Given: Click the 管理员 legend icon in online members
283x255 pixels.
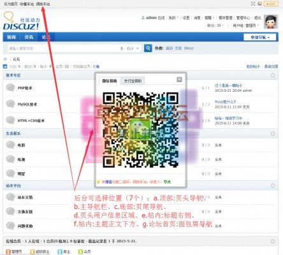Looking at the screenshot, I should 8,252.
